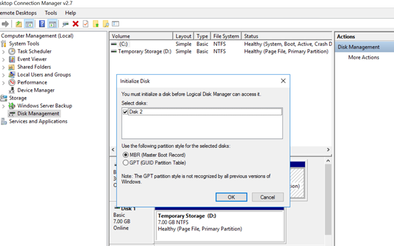Select the Temporary Storage (D:) partition block
Screen dimensions: 394x246
[x=220, y=226]
